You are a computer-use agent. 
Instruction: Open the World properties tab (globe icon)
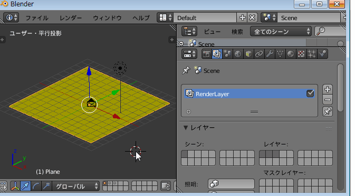pyautogui.click(x=238, y=54)
